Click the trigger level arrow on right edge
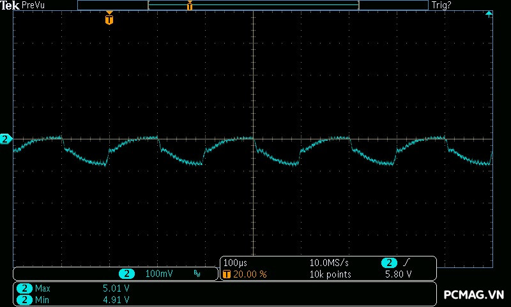The image size is (511, 307). click(x=489, y=13)
